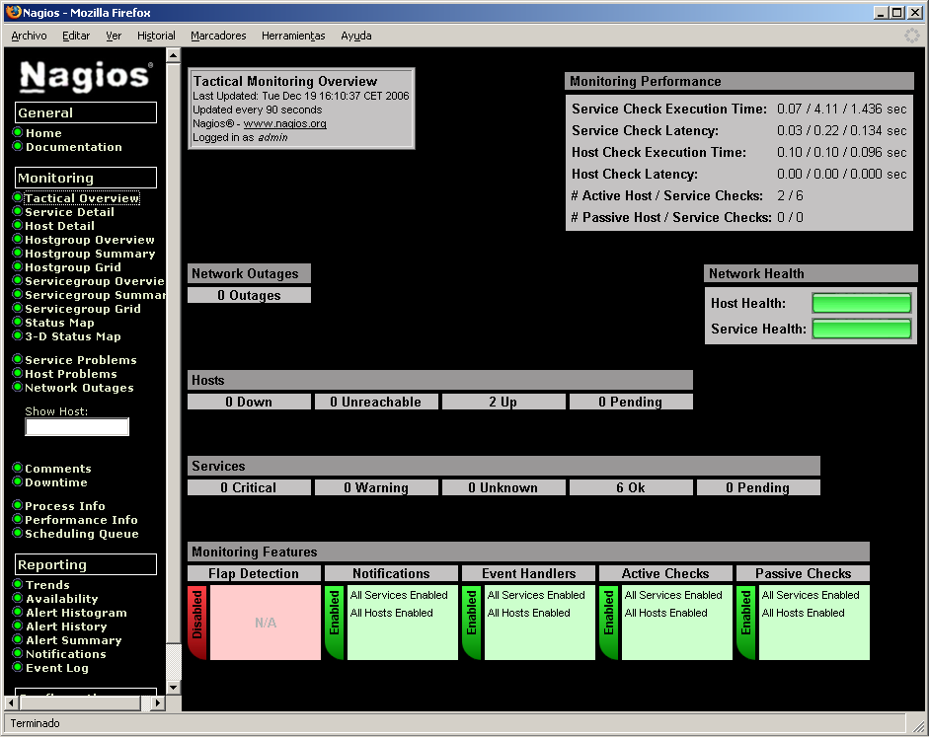The width and height of the screenshot is (929, 737).
Task: Open the 0 Unknown services link
Action: 503,487
